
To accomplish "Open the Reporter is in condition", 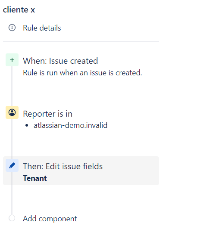I will click(47, 114).
